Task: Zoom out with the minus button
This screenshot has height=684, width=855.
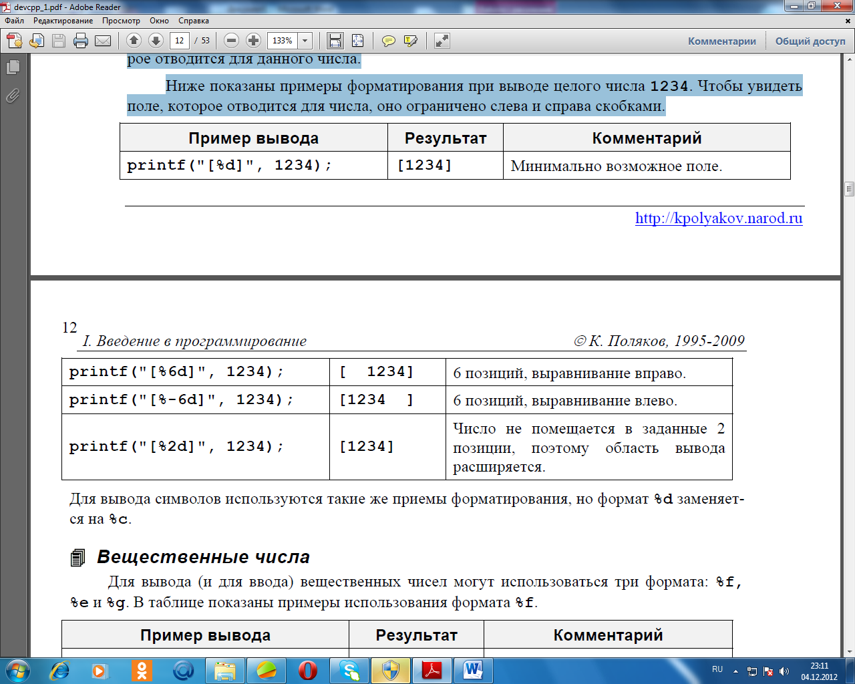Action: [231, 41]
